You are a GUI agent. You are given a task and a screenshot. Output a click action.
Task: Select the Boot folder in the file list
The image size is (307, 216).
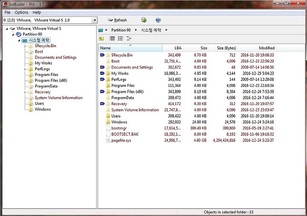click(115, 61)
